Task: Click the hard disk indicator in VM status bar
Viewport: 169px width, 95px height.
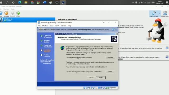Action: point(84,88)
